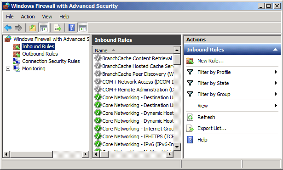Open the Help menu in menu bar
This screenshot has height=170, width=283.
64,17
